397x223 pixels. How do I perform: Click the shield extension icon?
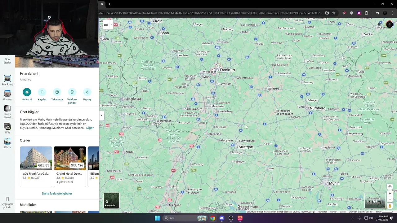coord(351,13)
